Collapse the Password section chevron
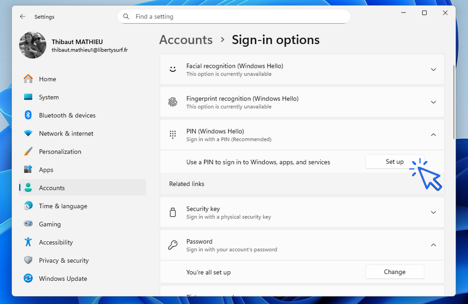 [434, 245]
